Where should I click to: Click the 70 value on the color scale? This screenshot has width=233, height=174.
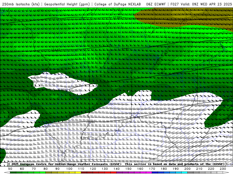point(34,169)
